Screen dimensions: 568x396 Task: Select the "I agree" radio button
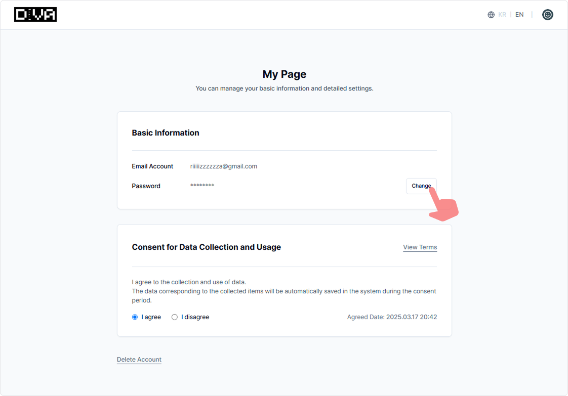135,317
